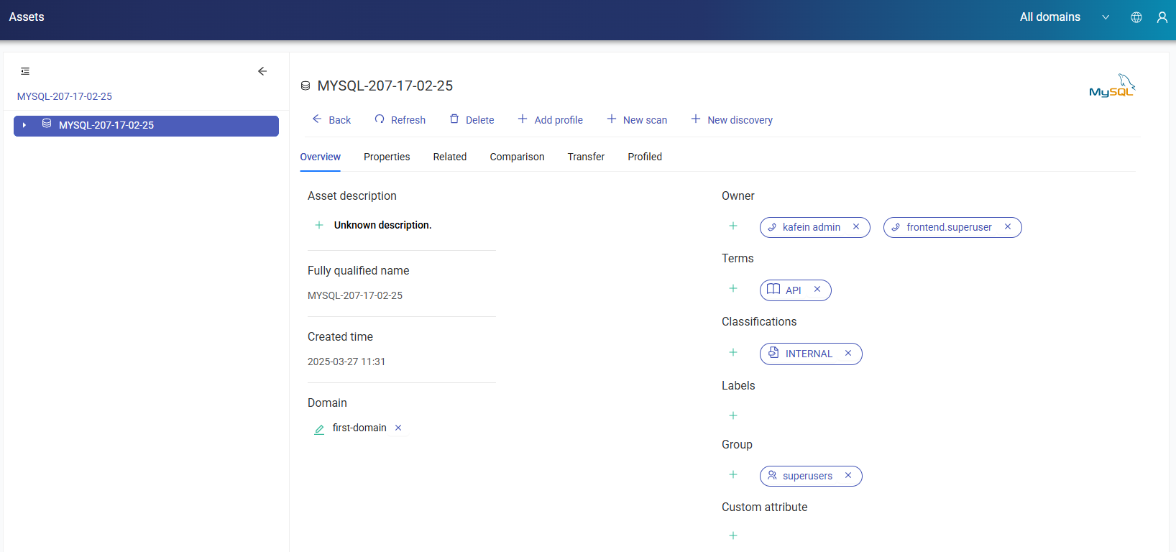The height and width of the screenshot is (552, 1176).
Task: Remove the INTERNAL classification tag
Action: tap(848, 354)
